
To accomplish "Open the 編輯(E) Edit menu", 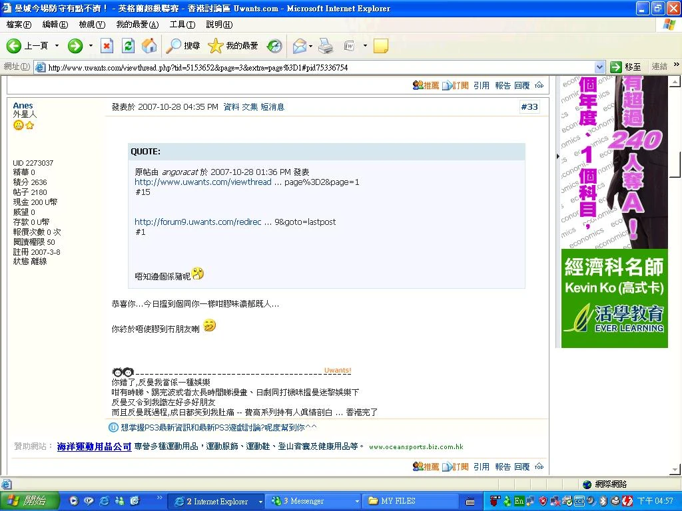I will click(x=55, y=25).
